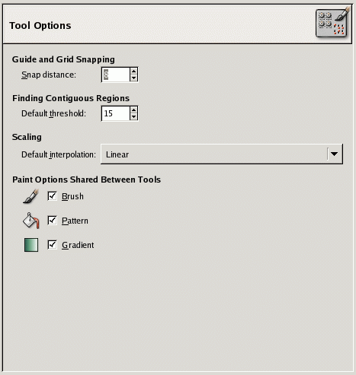Click the Brush label text

(72, 196)
